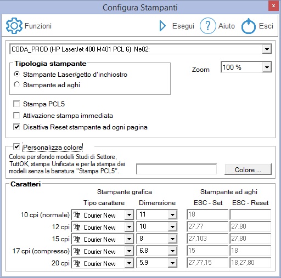The image size is (281, 278).
Task: Open help via the Aiuto question mark icon
Action: click(207, 26)
